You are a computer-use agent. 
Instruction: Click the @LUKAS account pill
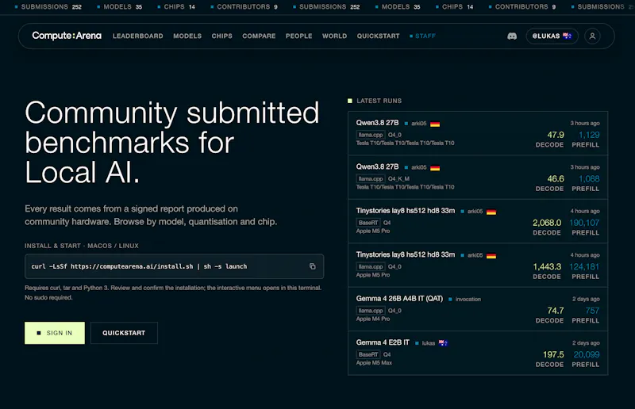tap(552, 36)
